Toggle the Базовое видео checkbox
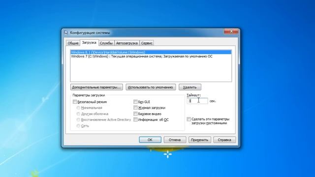The image size is (315, 177). 135,114
